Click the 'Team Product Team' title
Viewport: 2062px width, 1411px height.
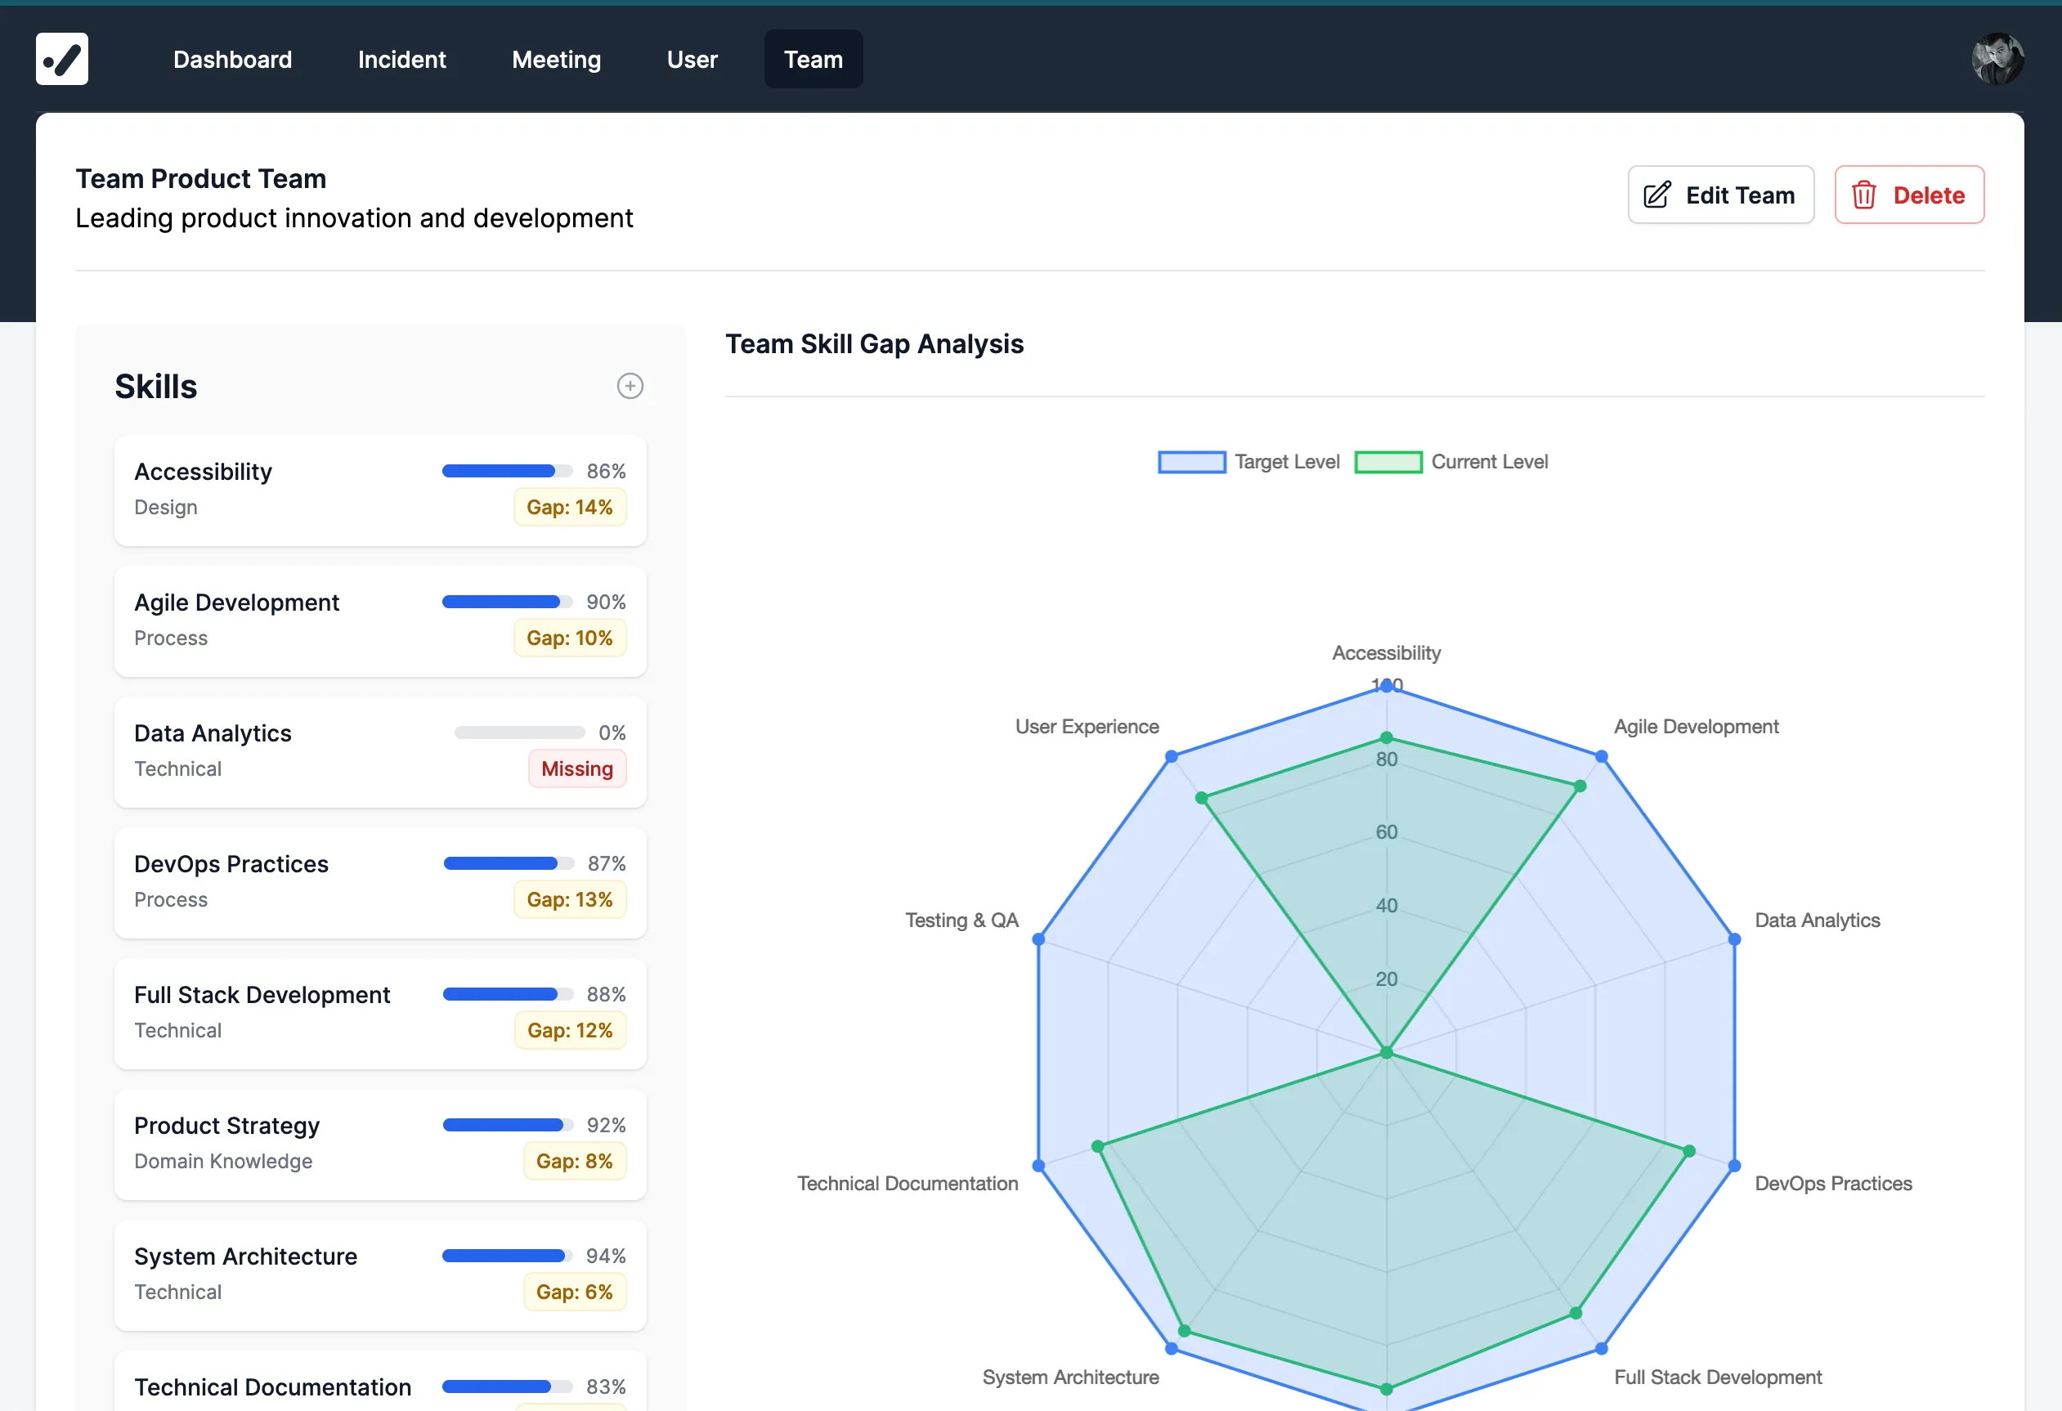[200, 178]
